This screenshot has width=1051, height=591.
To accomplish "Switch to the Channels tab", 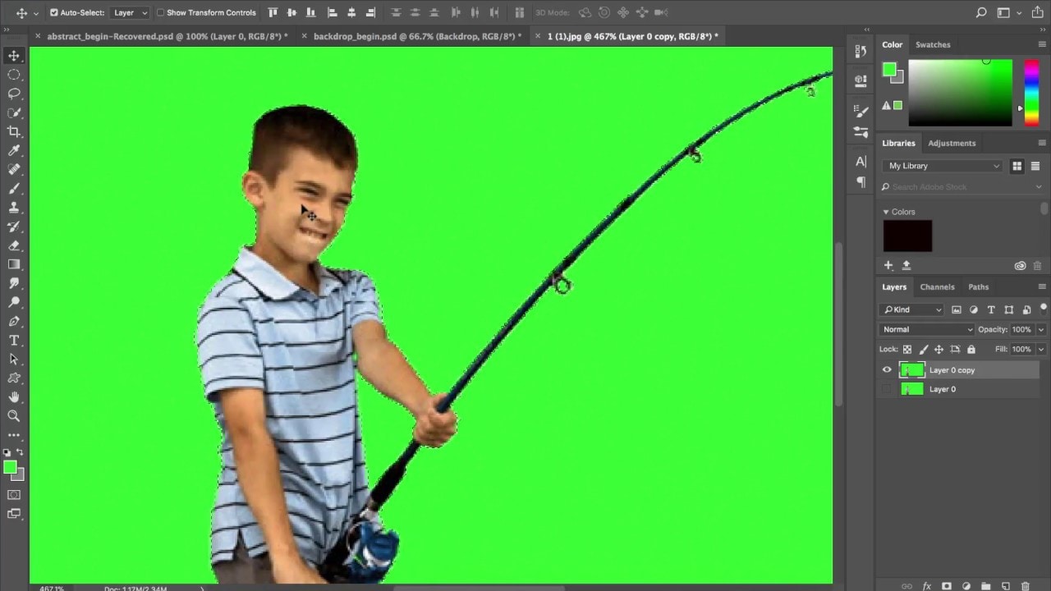I will 937,286.
